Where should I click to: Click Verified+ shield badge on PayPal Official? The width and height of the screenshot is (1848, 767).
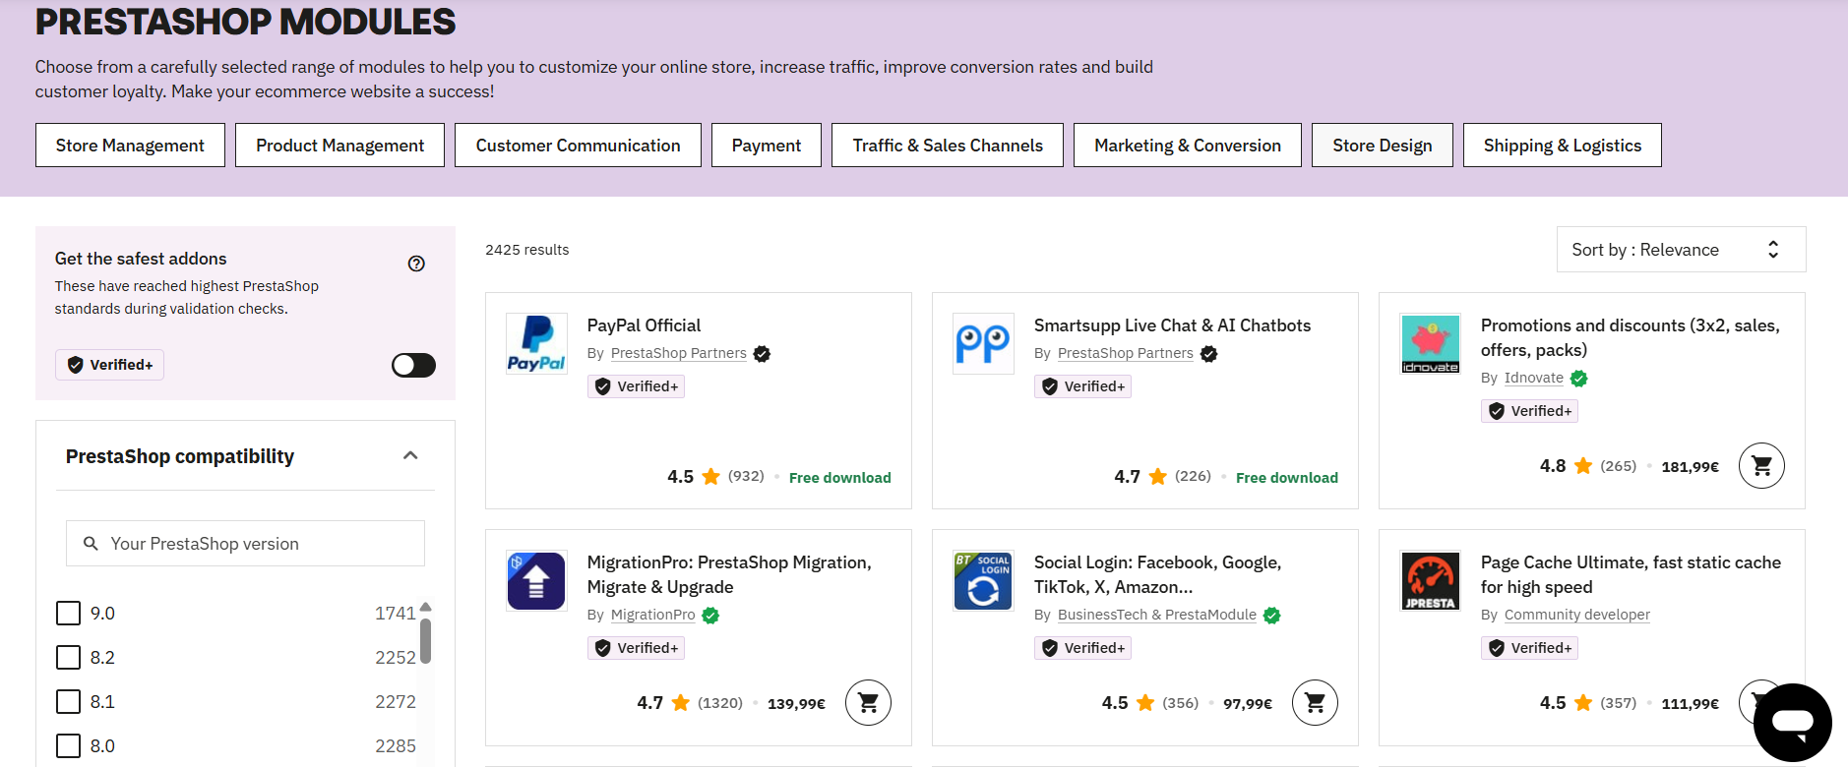636,386
